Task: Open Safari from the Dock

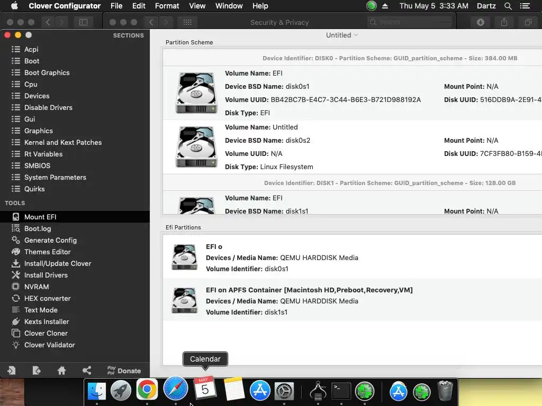Action: point(176,389)
